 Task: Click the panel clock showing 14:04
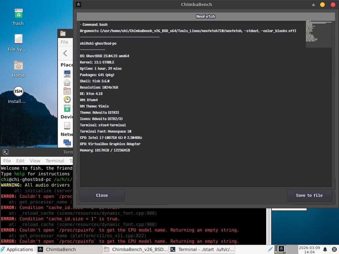309,250
